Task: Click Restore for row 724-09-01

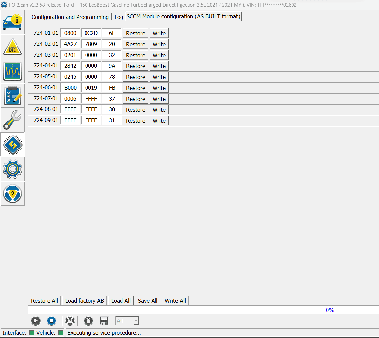Action: tap(136, 121)
